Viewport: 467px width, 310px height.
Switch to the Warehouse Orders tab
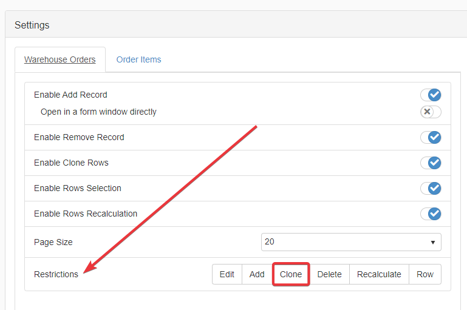(60, 59)
